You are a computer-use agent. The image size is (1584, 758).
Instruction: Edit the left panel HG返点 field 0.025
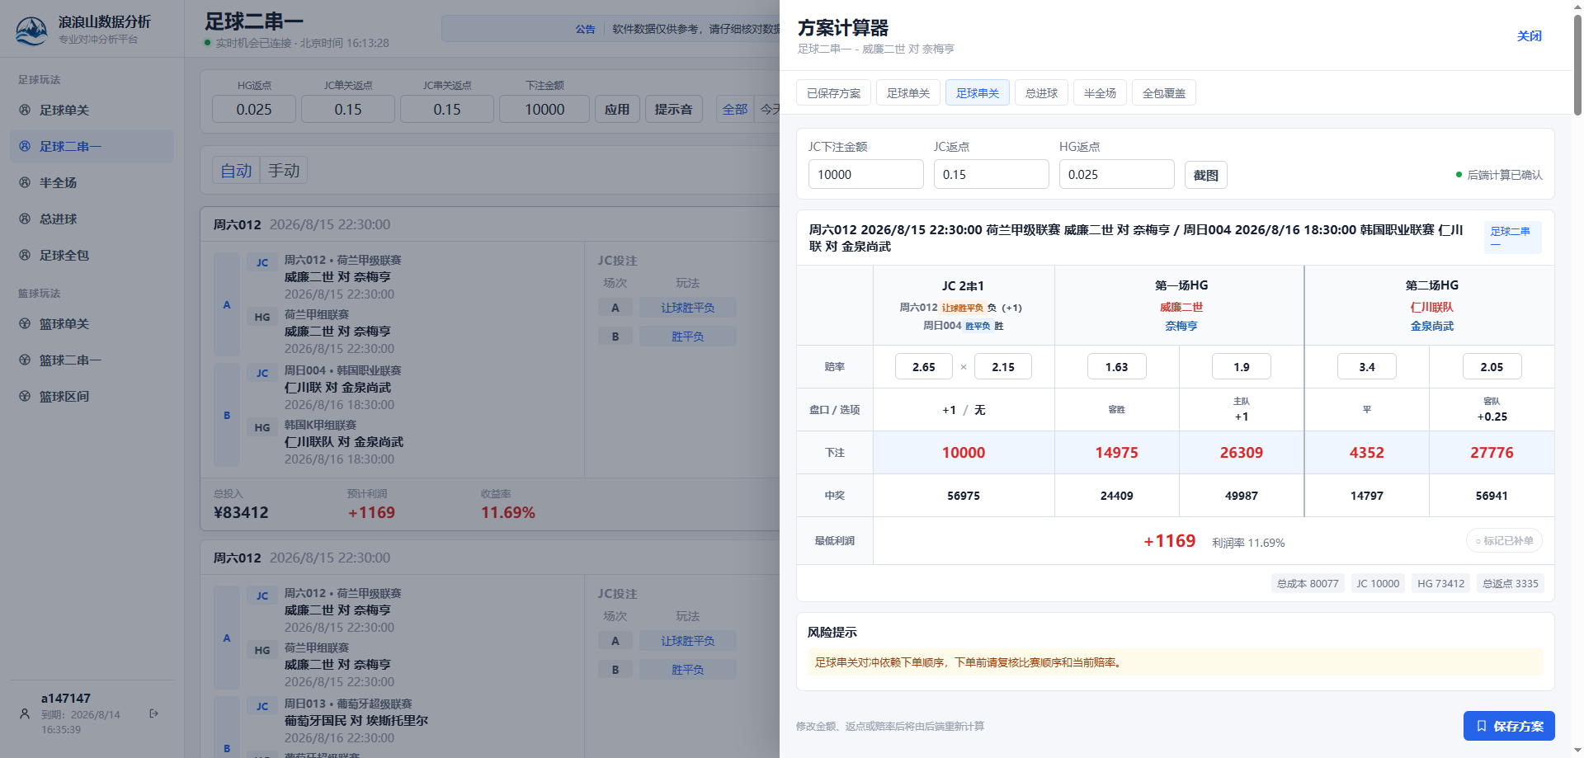pos(254,109)
